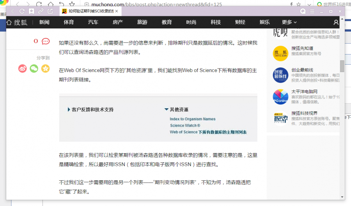
Task: Open the comments speech bubble icon
Action: click(46, 41)
